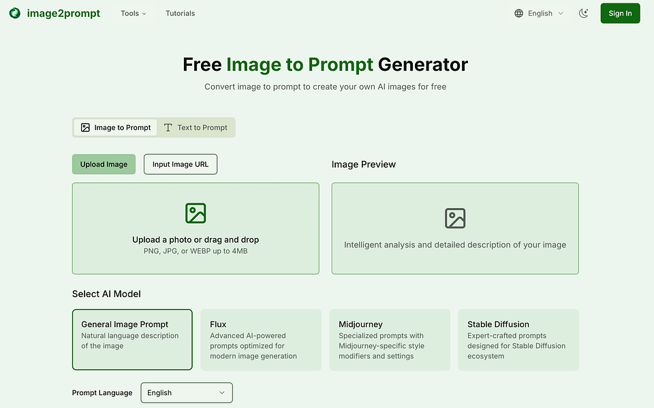The width and height of the screenshot is (654, 408).
Task: Choose the Midjourney model card
Action: pyautogui.click(x=390, y=340)
